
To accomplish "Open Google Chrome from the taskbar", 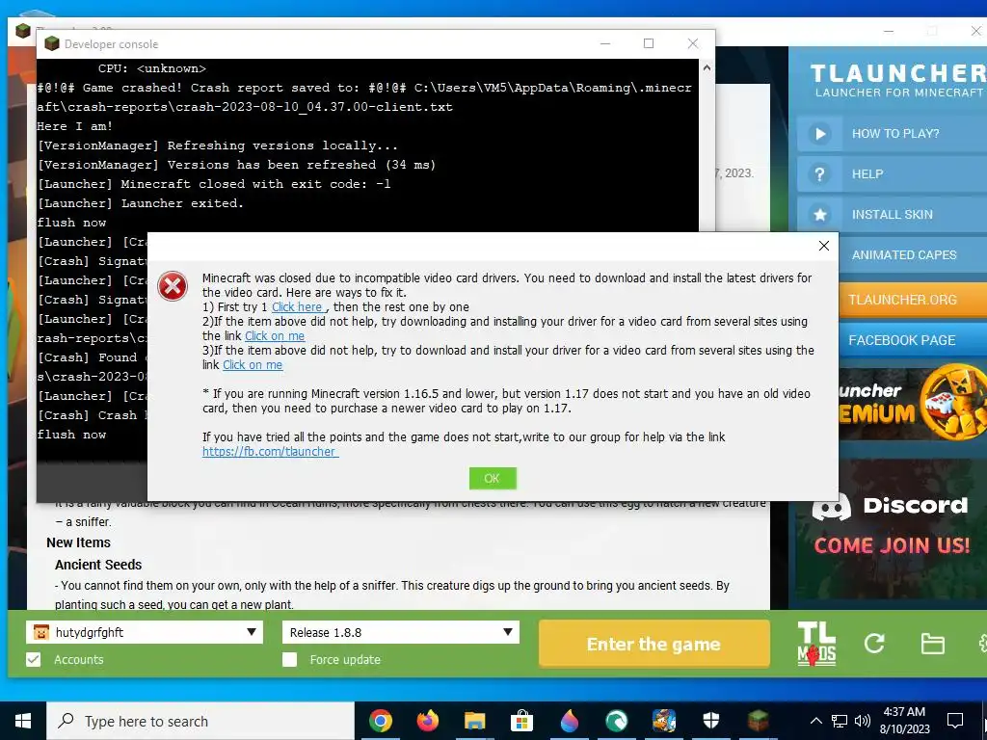I will (380, 721).
